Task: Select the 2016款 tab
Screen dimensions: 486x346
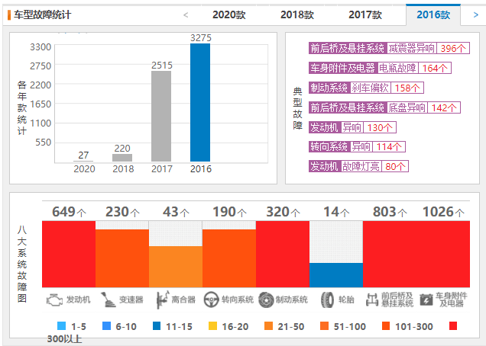Action: tap(433, 14)
